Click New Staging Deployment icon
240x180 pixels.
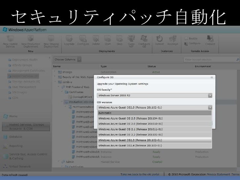coord(51,39)
